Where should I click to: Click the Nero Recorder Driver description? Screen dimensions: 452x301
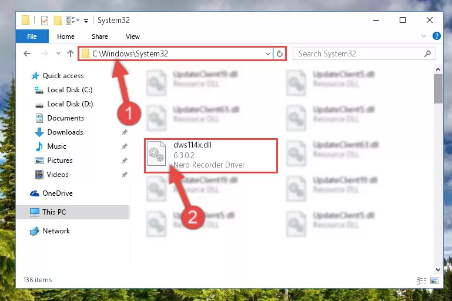click(209, 165)
